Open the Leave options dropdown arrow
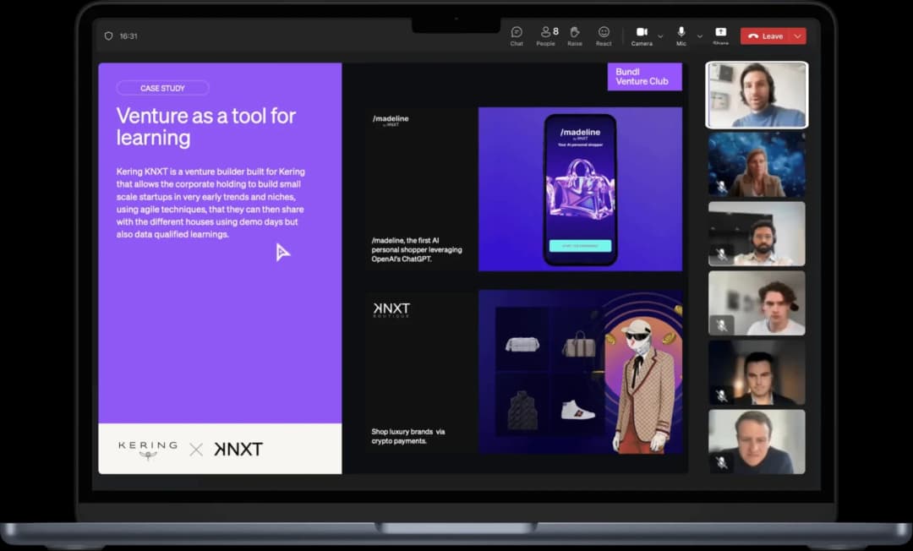 pyautogui.click(x=798, y=36)
